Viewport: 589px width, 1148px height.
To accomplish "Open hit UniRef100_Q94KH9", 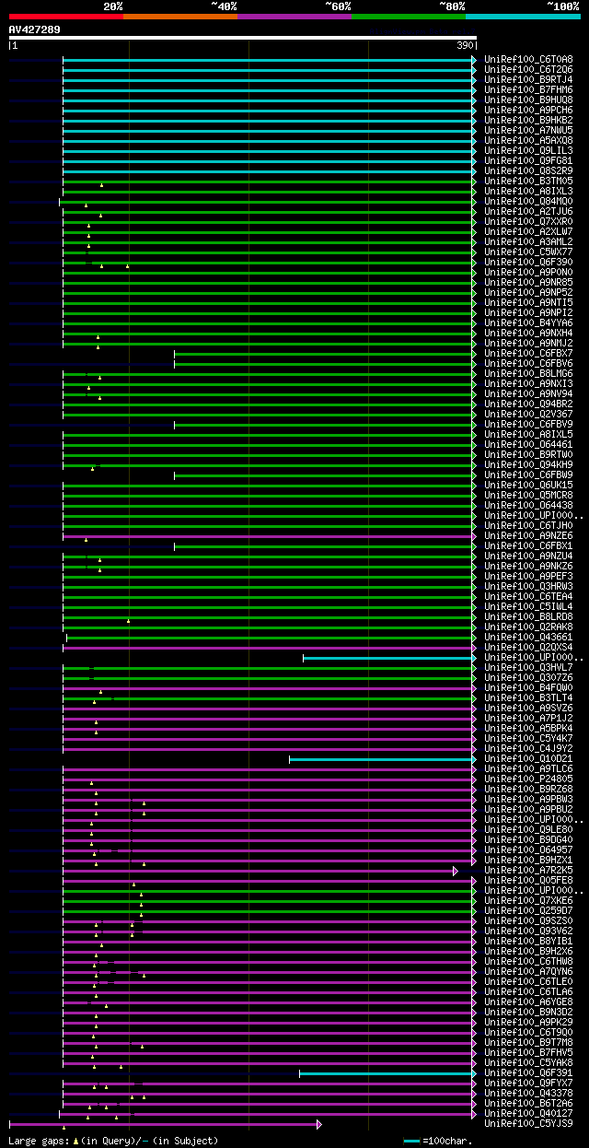I will [x=528, y=464].
